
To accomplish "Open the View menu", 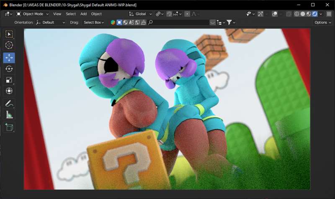I will click(57, 14).
